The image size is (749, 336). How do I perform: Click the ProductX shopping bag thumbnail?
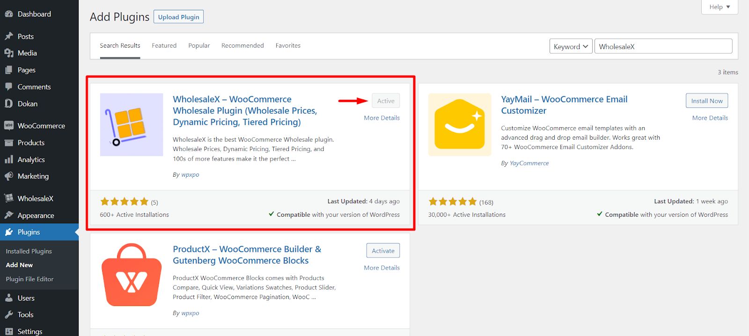(132, 275)
